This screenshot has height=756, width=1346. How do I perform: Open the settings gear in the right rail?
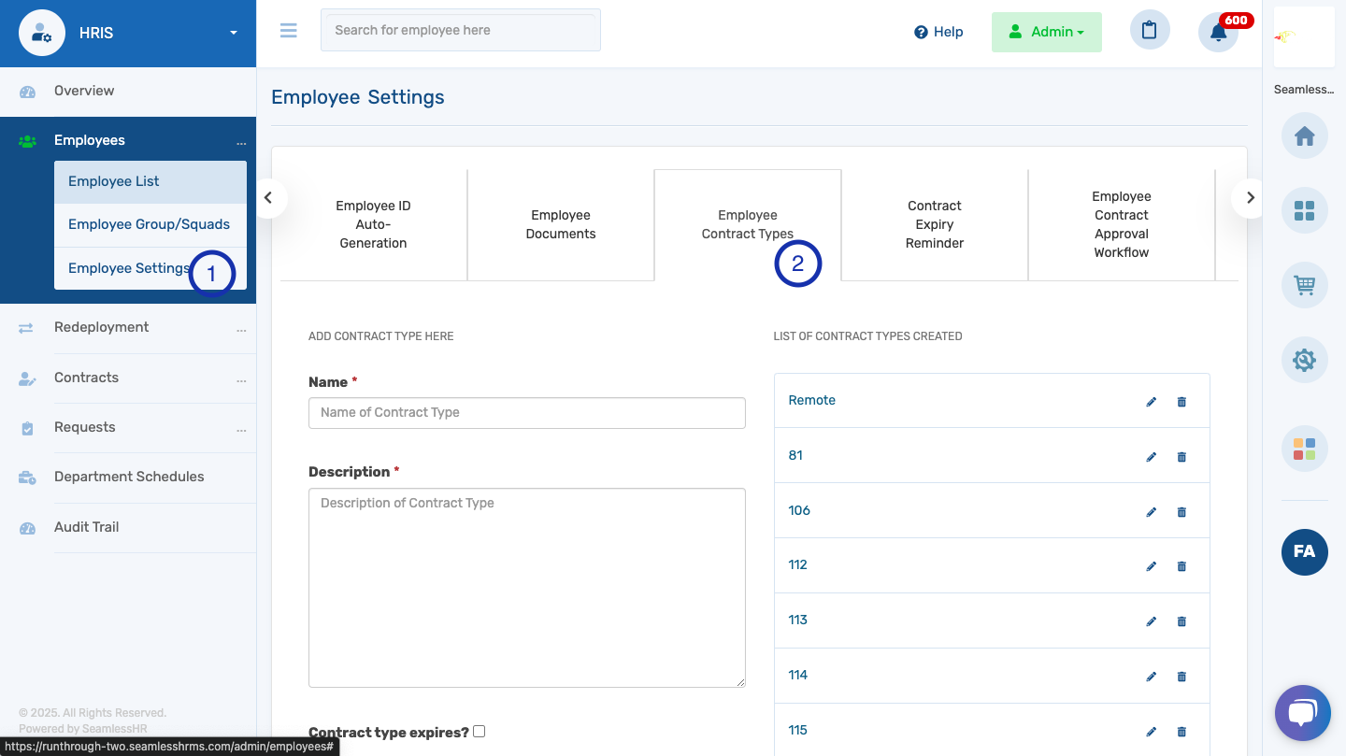coord(1304,360)
